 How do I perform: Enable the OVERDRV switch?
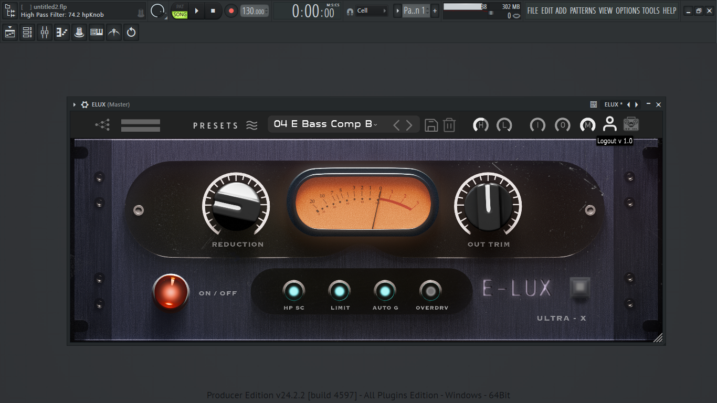pos(430,291)
